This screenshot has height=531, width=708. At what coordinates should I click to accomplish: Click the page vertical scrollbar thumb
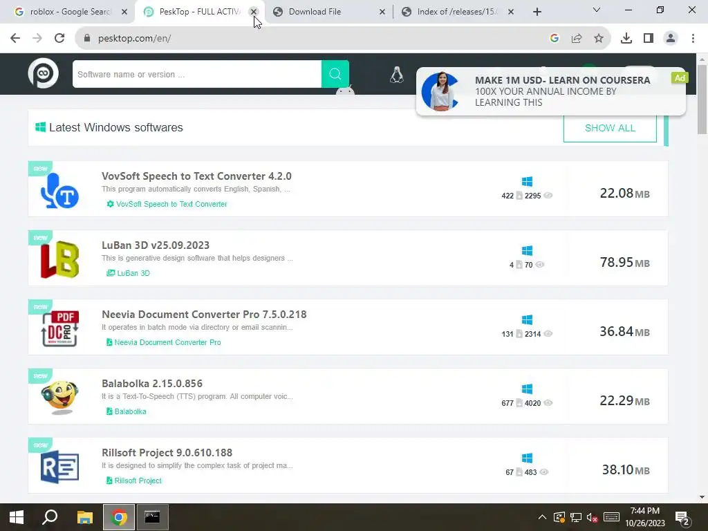[x=702, y=100]
